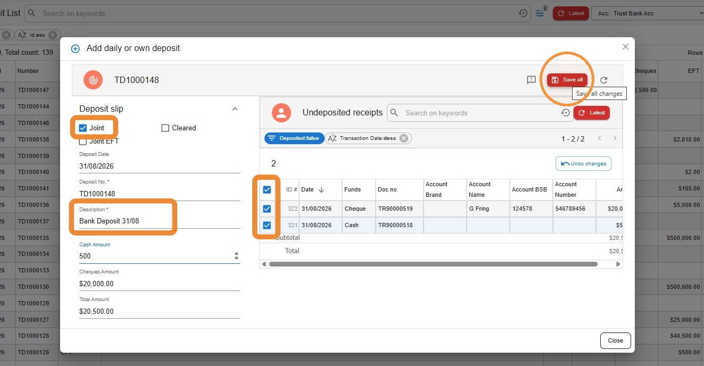The width and height of the screenshot is (704, 366).
Task: Click the history icon in background list search
Action: coord(523,13)
